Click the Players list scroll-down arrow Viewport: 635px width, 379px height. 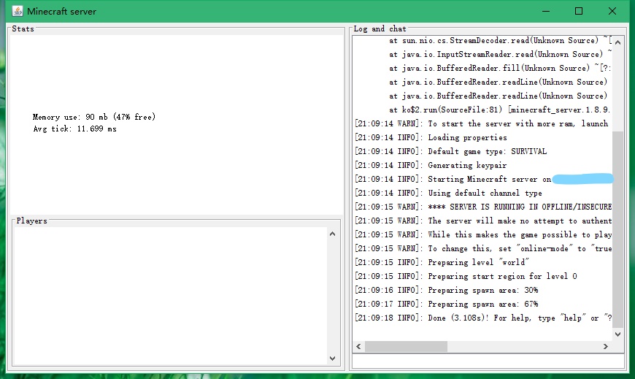click(333, 359)
